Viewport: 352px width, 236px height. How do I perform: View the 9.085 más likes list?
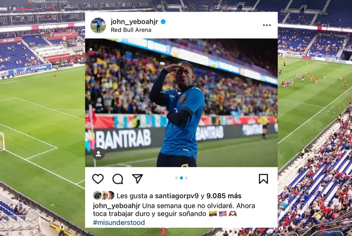[224, 196]
